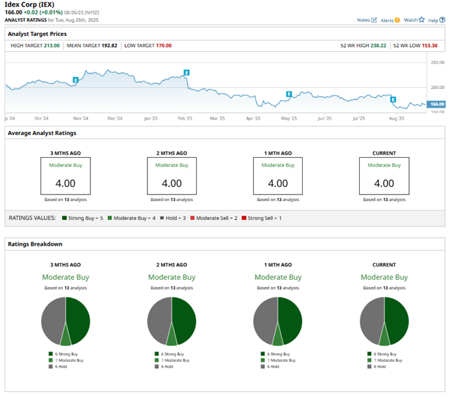This screenshot has width=451, height=397.
Task: Click the +0.02 (+0.01%) price change
Action: click(x=43, y=12)
